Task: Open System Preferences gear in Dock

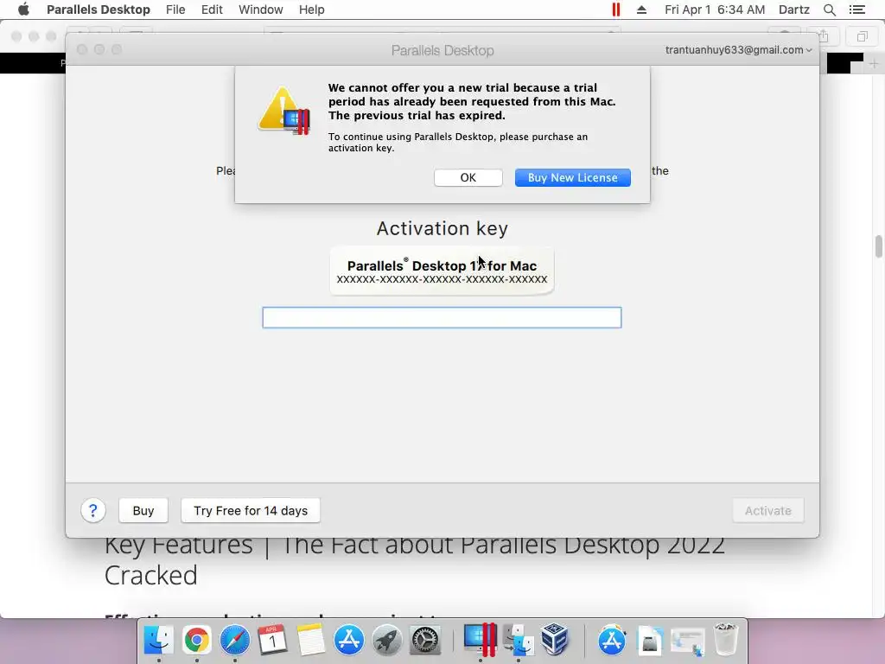Action: click(x=424, y=640)
